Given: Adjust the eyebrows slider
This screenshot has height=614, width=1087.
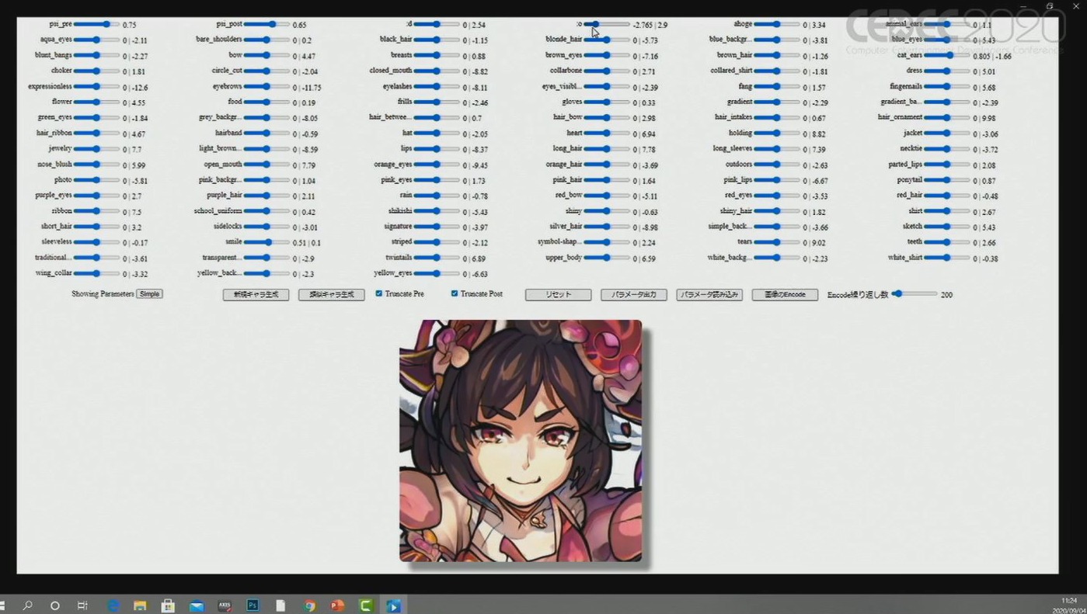Looking at the screenshot, I should (x=267, y=86).
